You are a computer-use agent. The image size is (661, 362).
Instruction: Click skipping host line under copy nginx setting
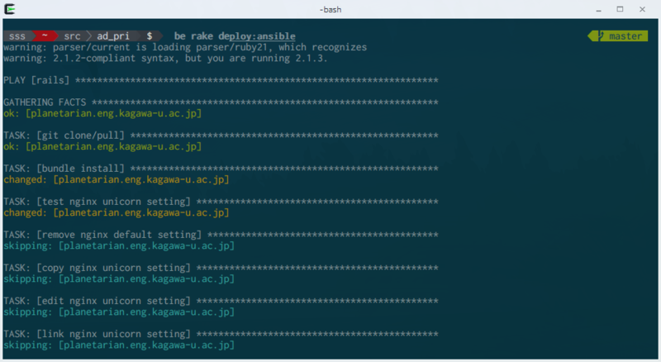[x=119, y=279]
